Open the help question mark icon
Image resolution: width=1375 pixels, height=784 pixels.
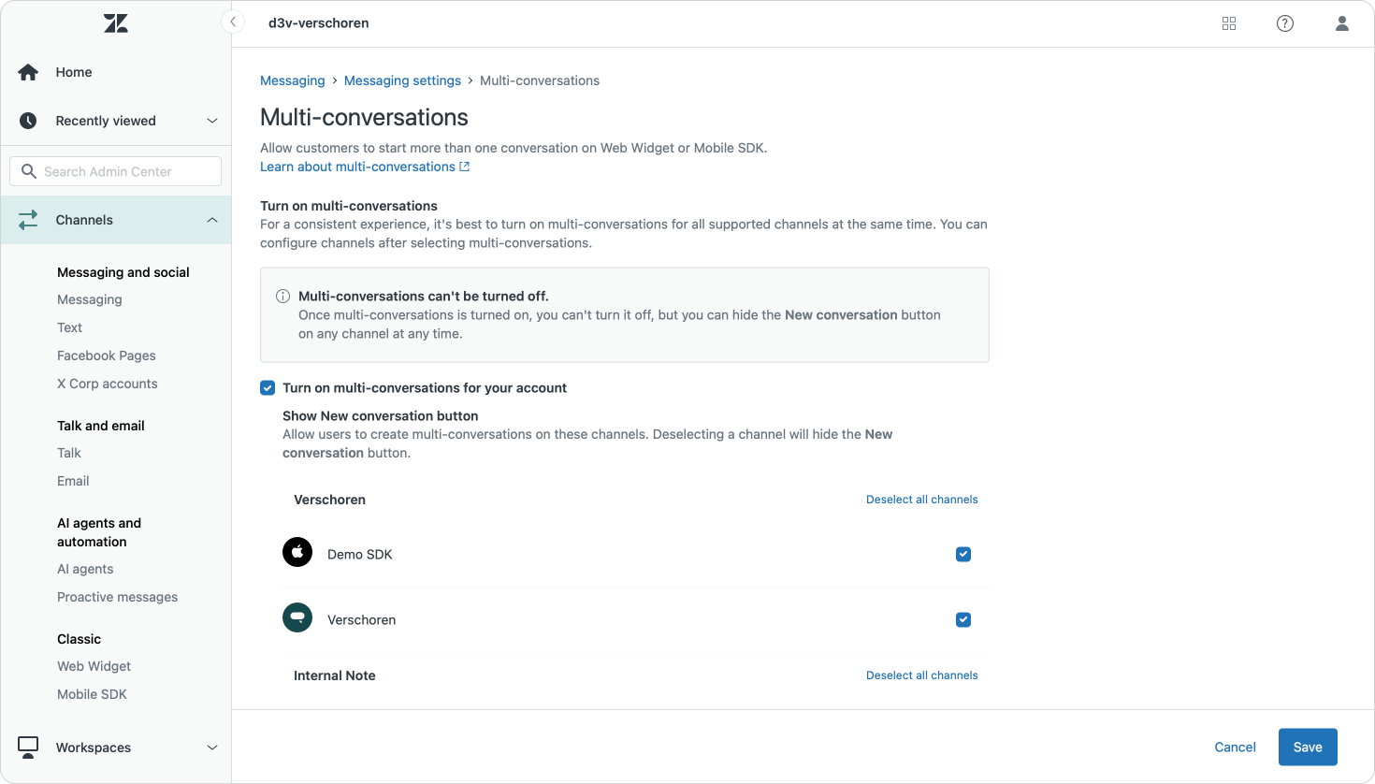(x=1285, y=23)
